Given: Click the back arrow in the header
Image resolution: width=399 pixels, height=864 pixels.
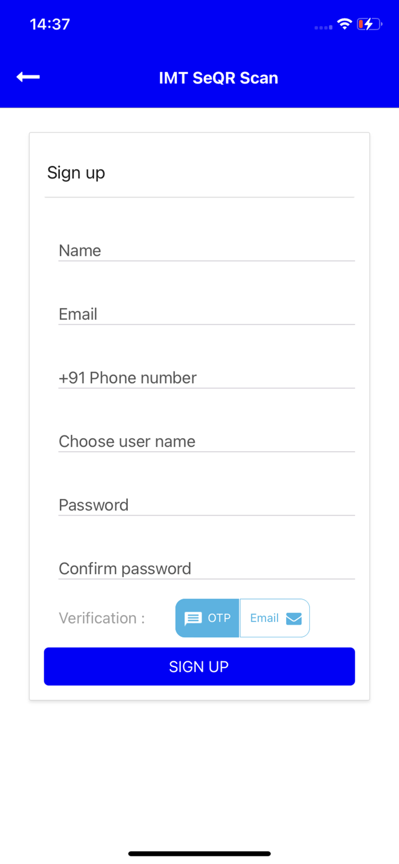Looking at the screenshot, I should [27, 77].
